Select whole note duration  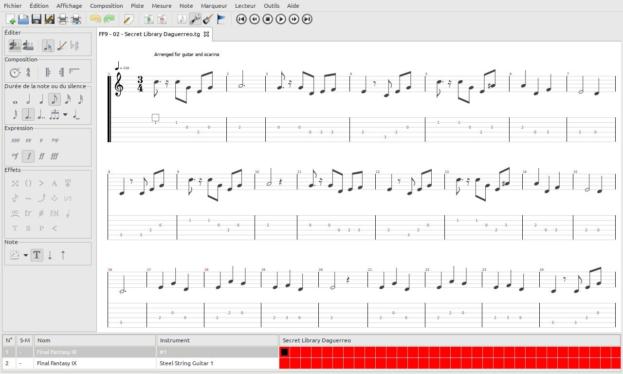pos(15,100)
